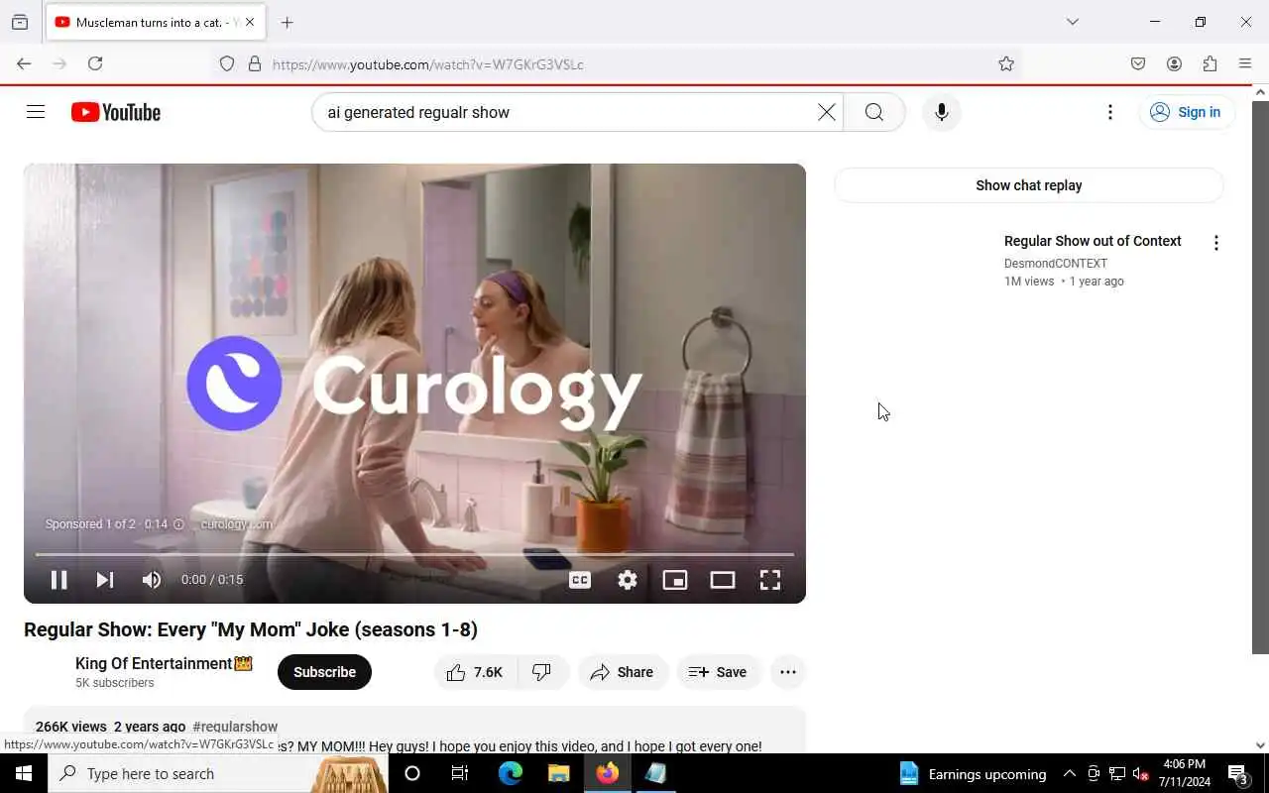This screenshot has width=1269, height=793.
Task: Like the video with 7.6K likes
Action: pos(476,672)
